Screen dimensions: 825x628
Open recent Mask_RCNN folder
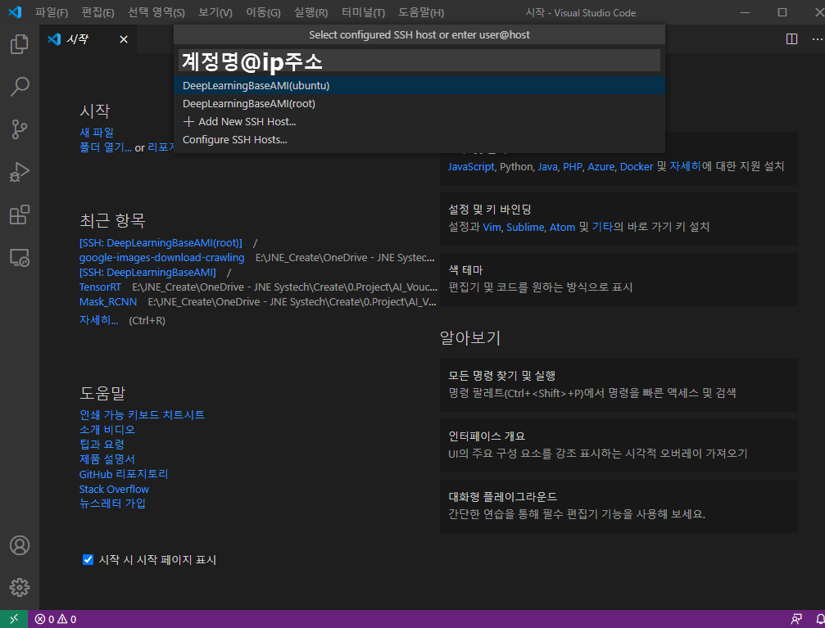point(108,302)
